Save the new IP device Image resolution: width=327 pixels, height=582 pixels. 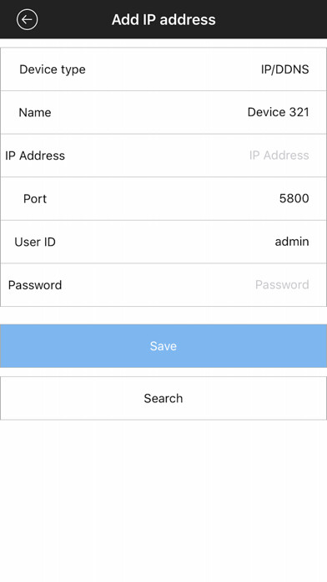[163, 346]
